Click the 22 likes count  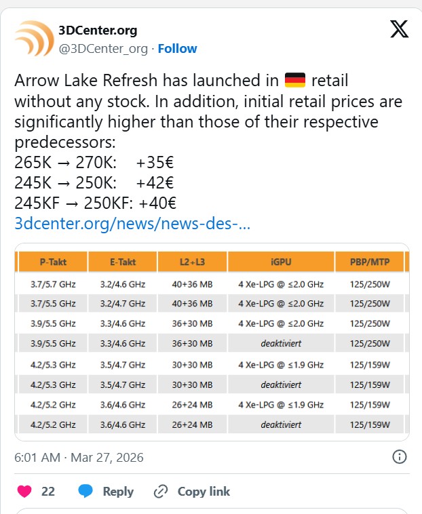pos(47,491)
